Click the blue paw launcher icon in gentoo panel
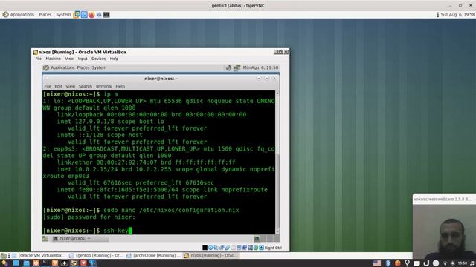Image resolution: width=476 pixels, height=267 pixels. click(99, 15)
